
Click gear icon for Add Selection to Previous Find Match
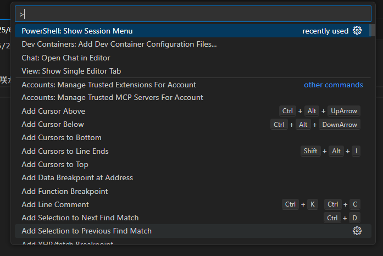click(x=357, y=231)
